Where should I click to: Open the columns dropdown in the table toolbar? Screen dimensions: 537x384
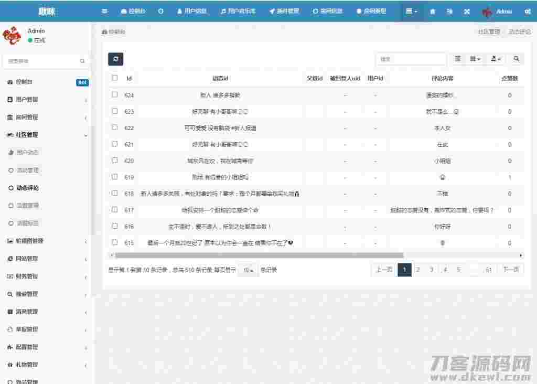(x=475, y=59)
